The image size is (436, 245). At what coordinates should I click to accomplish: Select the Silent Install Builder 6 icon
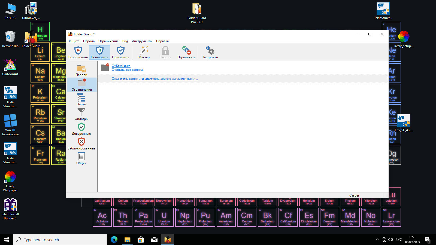click(x=10, y=209)
